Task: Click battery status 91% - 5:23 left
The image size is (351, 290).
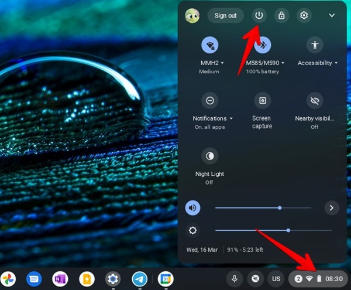Action: pos(245,250)
